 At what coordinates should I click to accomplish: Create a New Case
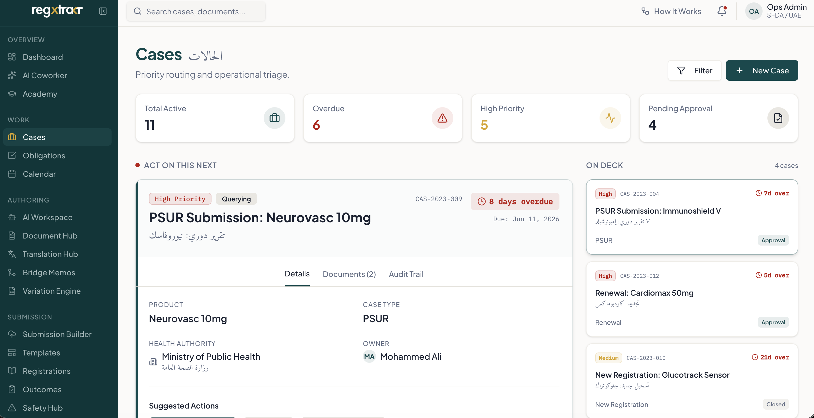pos(762,70)
